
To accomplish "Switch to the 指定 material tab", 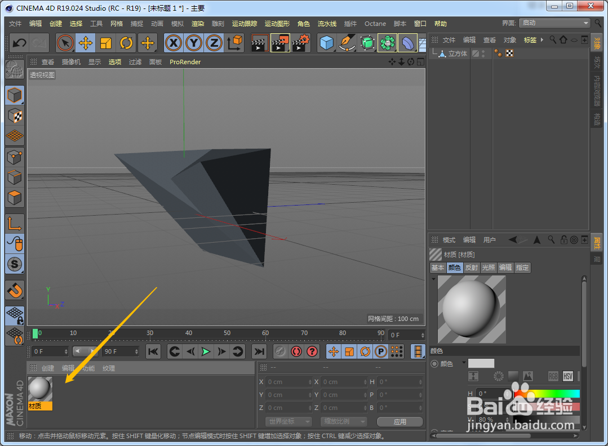I will tap(522, 267).
